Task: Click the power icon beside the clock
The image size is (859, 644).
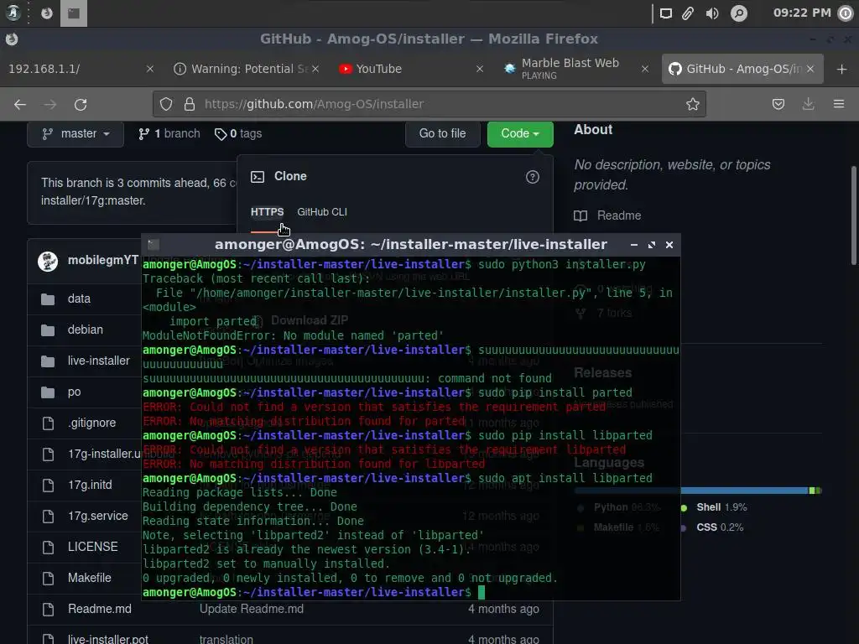Action: pyautogui.click(x=846, y=13)
